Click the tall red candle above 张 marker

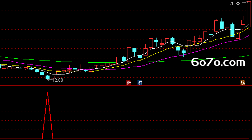129,54
